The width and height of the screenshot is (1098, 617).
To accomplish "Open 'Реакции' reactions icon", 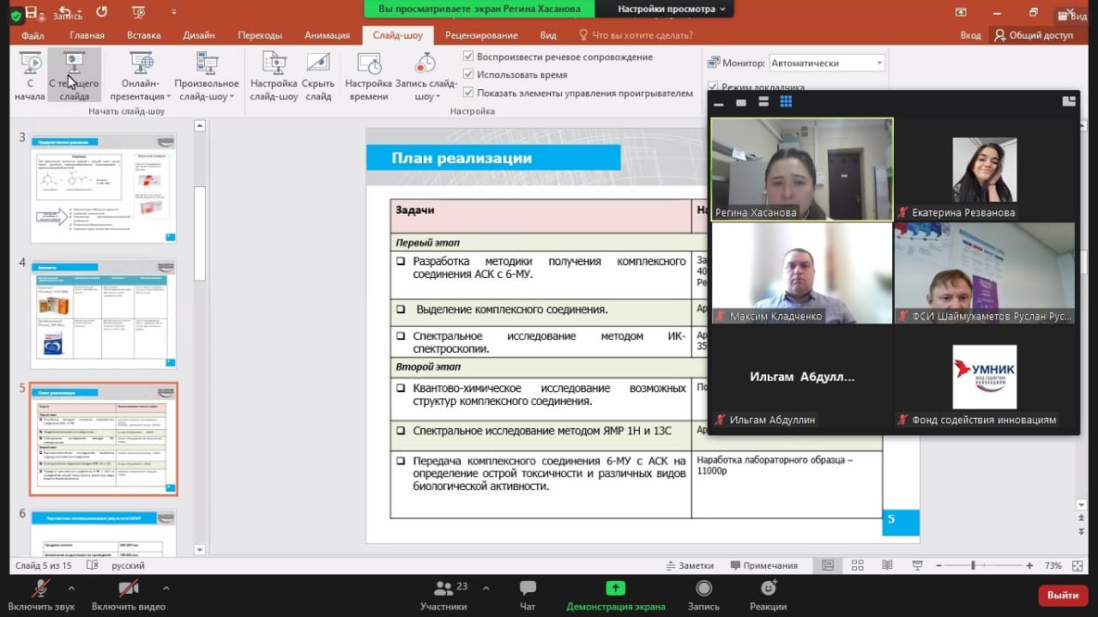I will point(768,589).
